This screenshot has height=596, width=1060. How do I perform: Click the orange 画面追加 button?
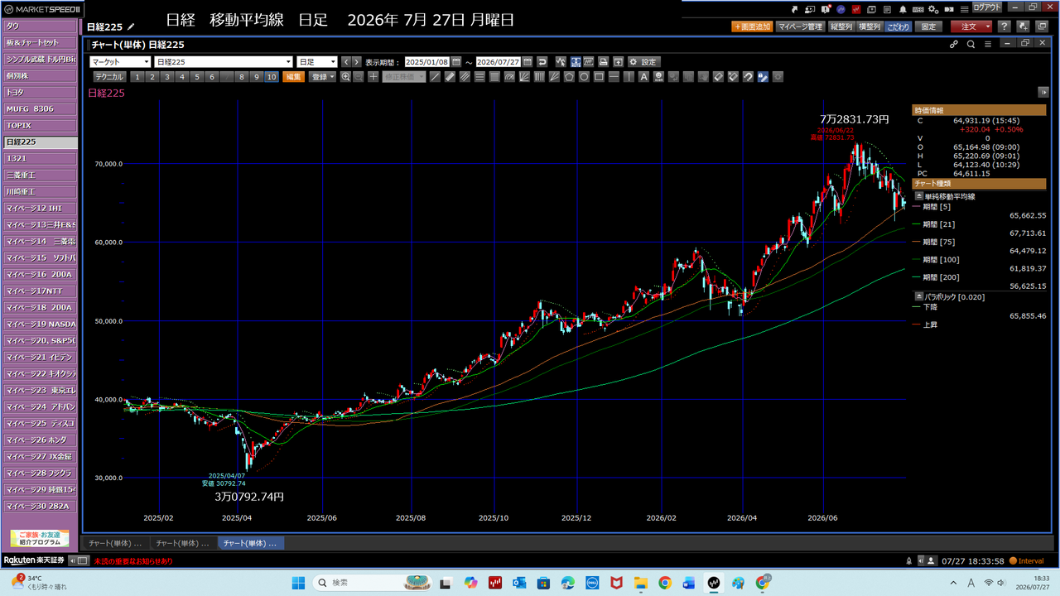pyautogui.click(x=752, y=26)
